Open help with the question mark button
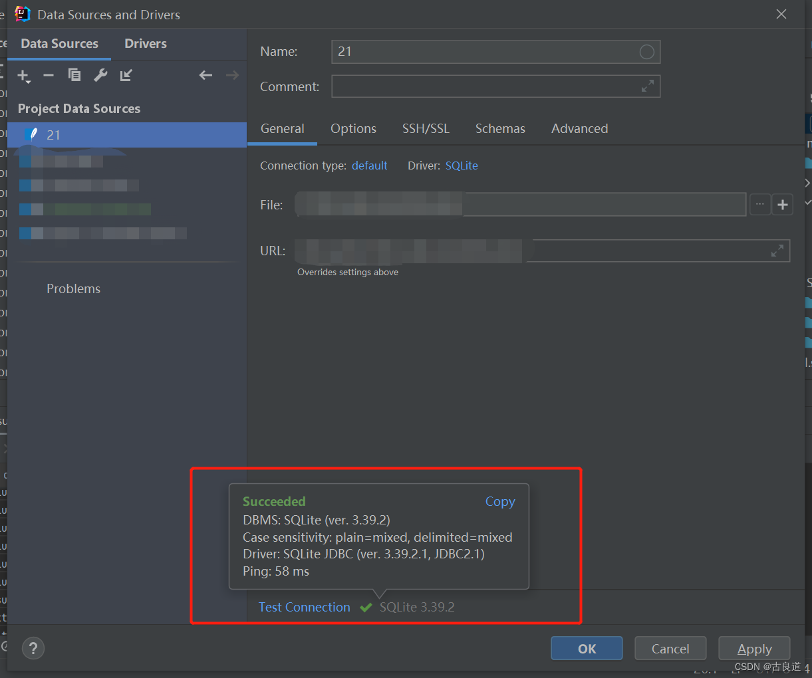This screenshot has width=812, height=678. click(x=33, y=648)
